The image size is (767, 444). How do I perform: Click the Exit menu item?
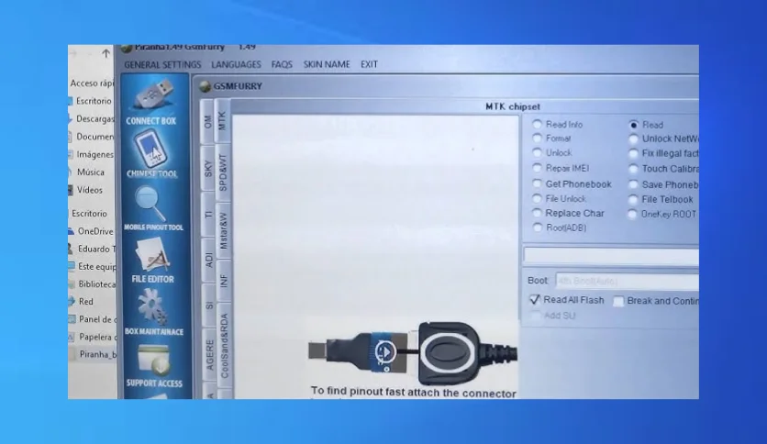[x=370, y=64]
